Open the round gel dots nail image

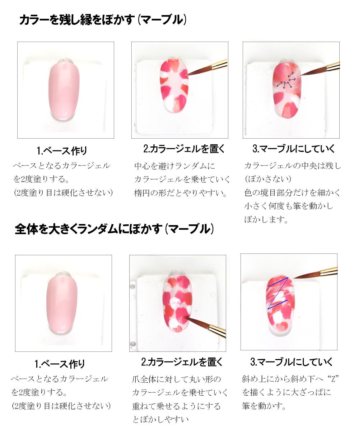pyautogui.click(x=178, y=303)
